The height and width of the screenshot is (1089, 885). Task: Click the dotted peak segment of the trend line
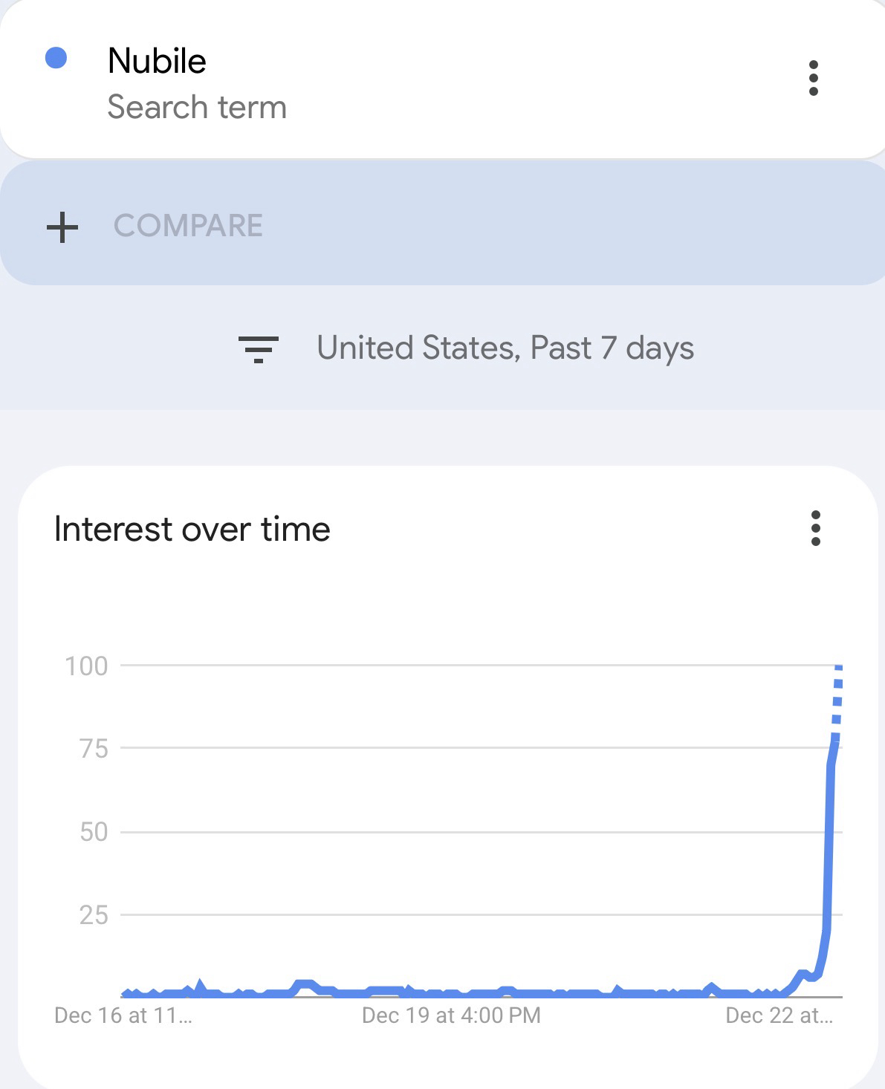[x=837, y=698]
